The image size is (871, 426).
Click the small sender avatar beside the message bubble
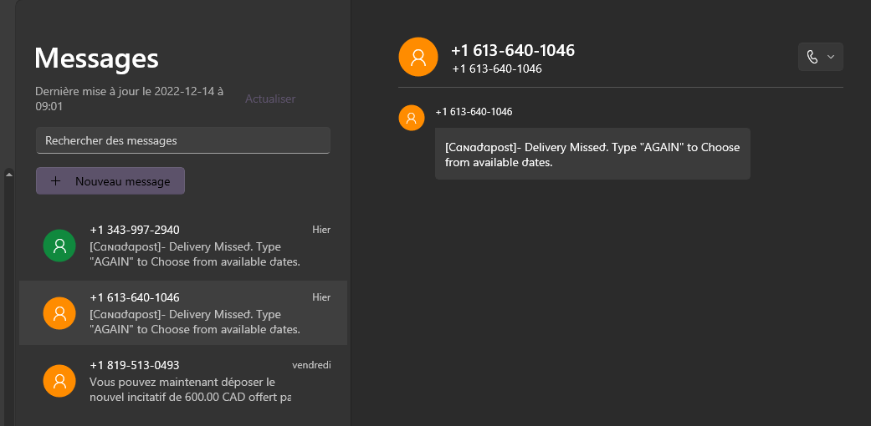411,119
